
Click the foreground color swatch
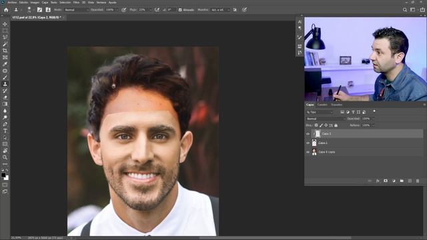3,175
